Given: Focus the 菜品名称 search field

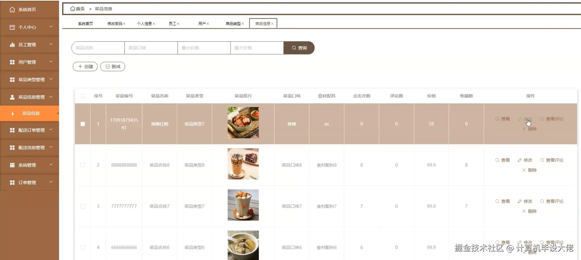Looking at the screenshot, I should pos(98,48).
